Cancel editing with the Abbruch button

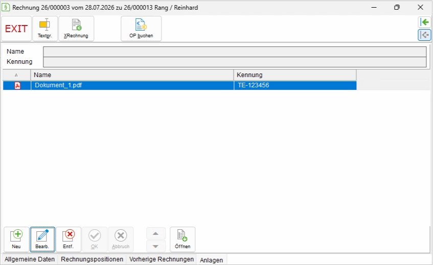(121, 239)
